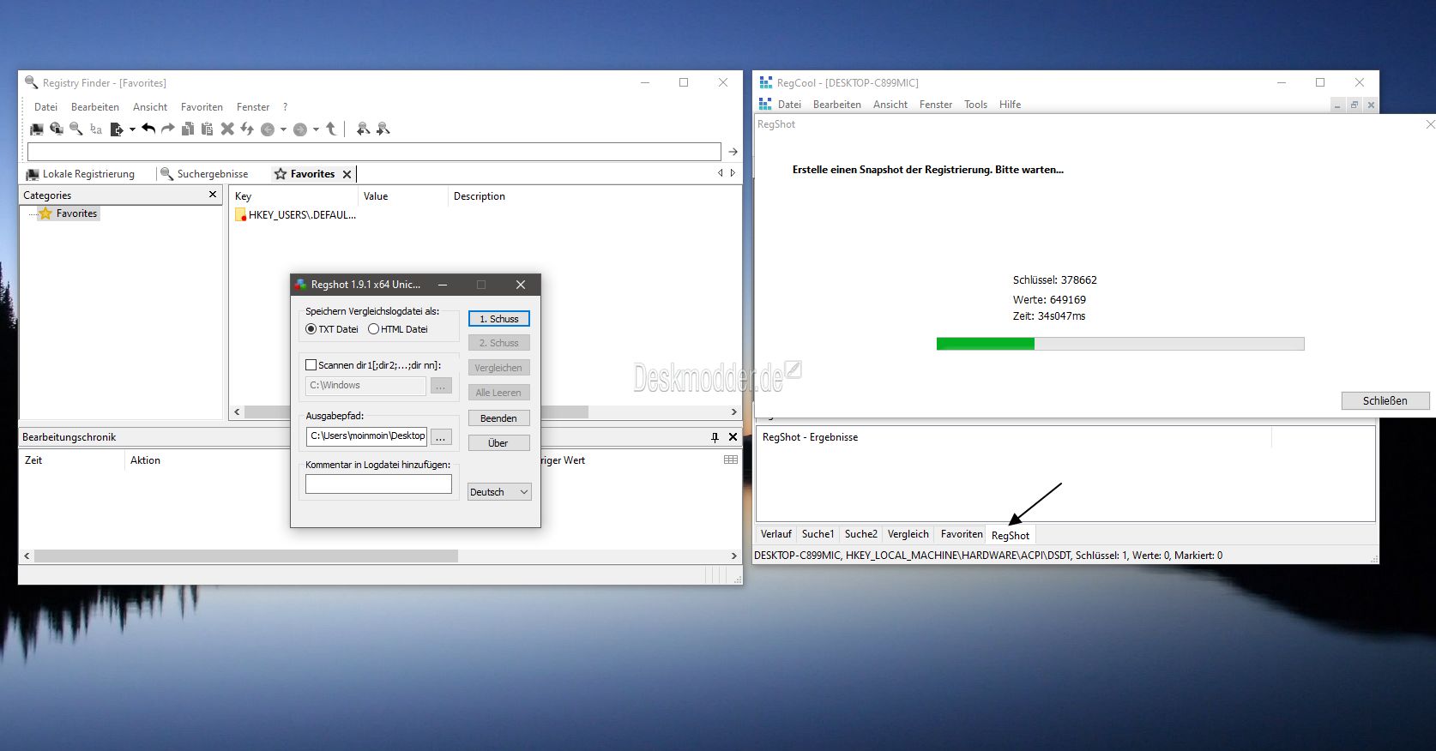Enable the Scannen dir1 checkbox
The height and width of the screenshot is (751, 1436).
[311, 365]
